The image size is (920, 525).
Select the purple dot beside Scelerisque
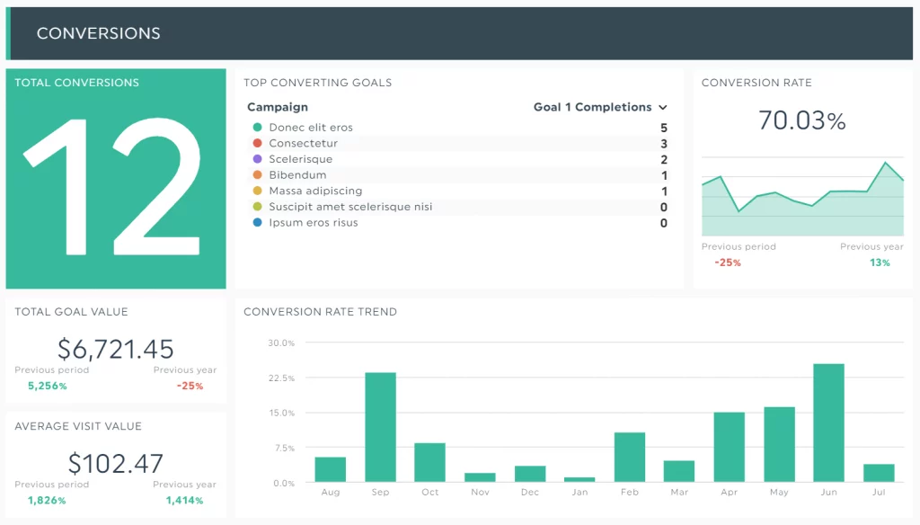pyautogui.click(x=256, y=159)
